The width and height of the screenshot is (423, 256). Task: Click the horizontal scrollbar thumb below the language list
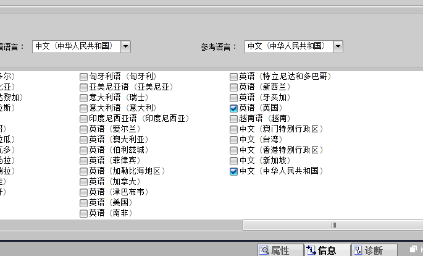point(333,225)
